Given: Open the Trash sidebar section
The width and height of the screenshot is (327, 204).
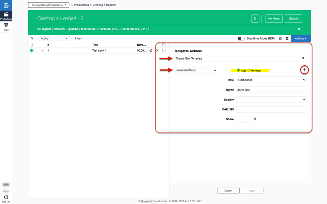Looking at the screenshot, I should (x=6, y=27).
